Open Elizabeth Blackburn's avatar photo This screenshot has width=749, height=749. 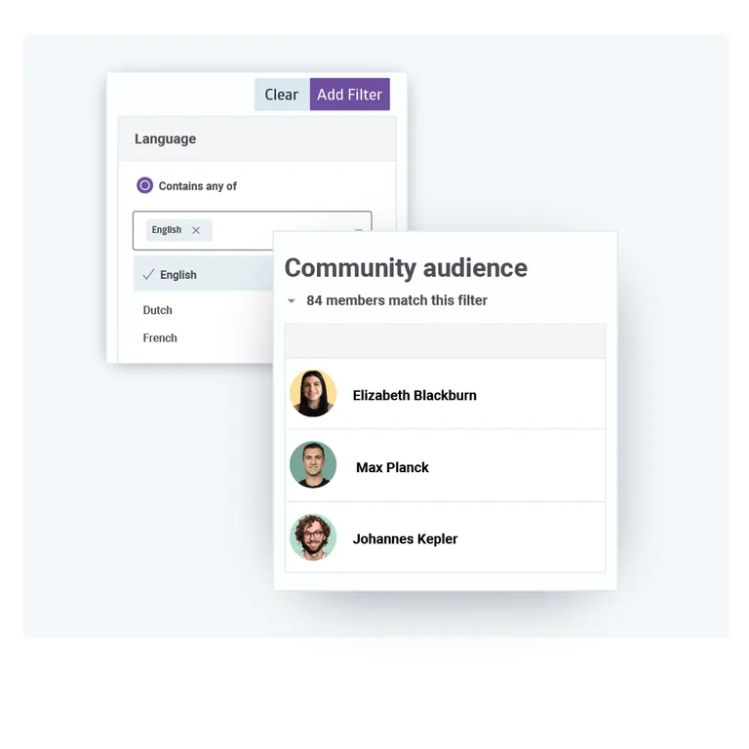[313, 394]
